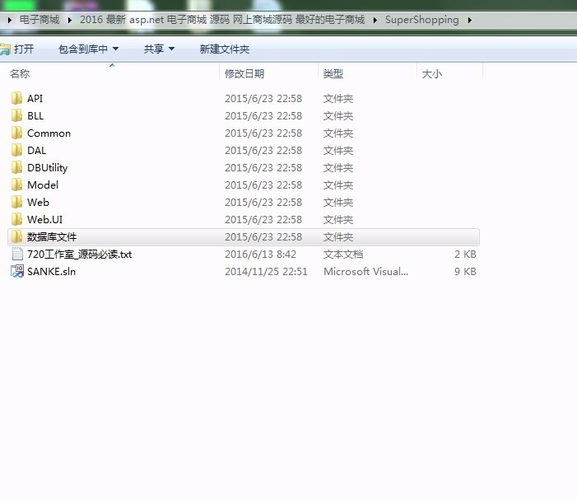Image resolution: width=577 pixels, height=500 pixels.
Task: Click the SuperShopping breadcrumb segment
Action: coord(421,20)
